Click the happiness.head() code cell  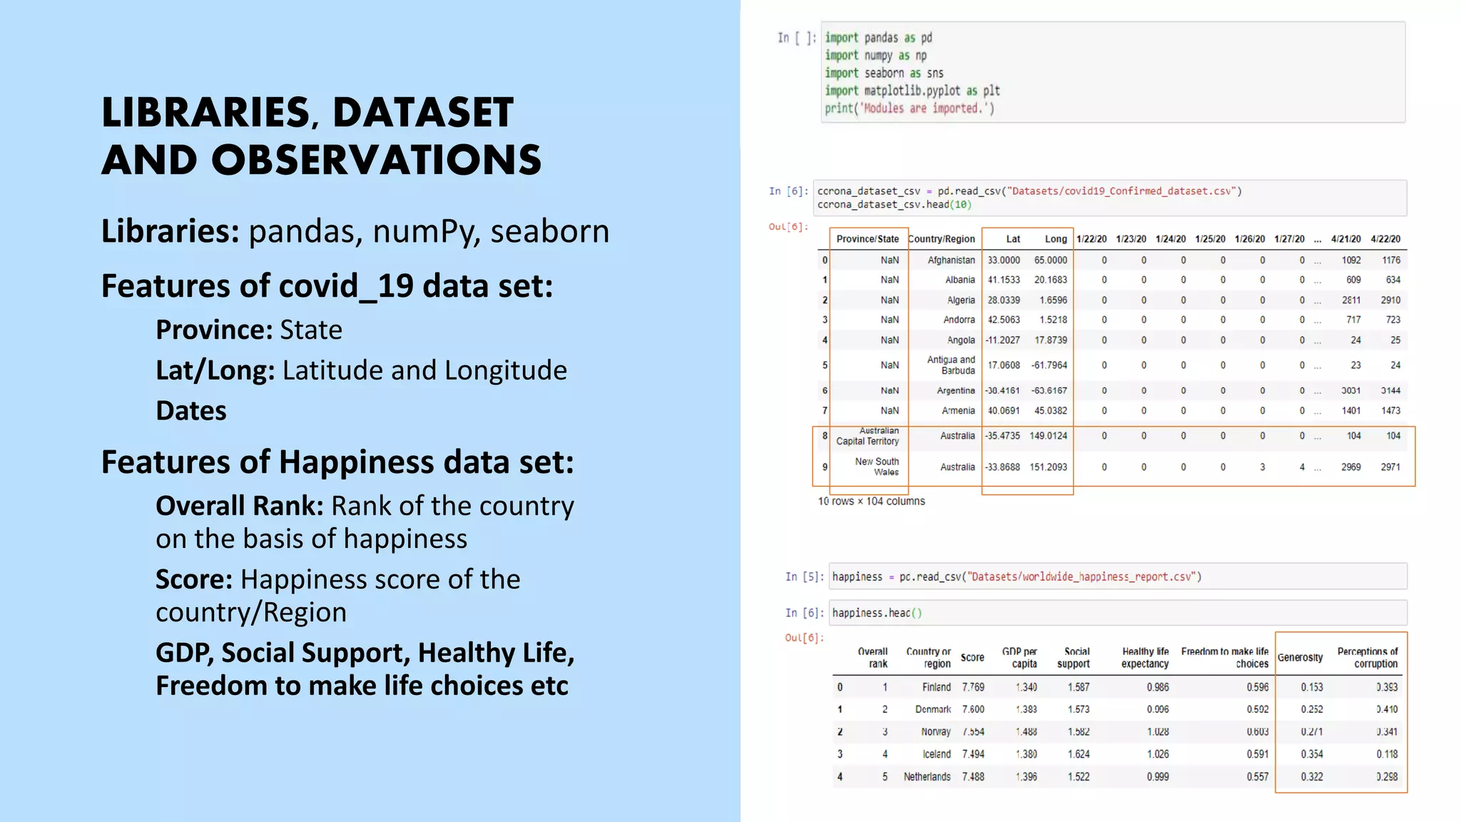[x=1118, y=613]
